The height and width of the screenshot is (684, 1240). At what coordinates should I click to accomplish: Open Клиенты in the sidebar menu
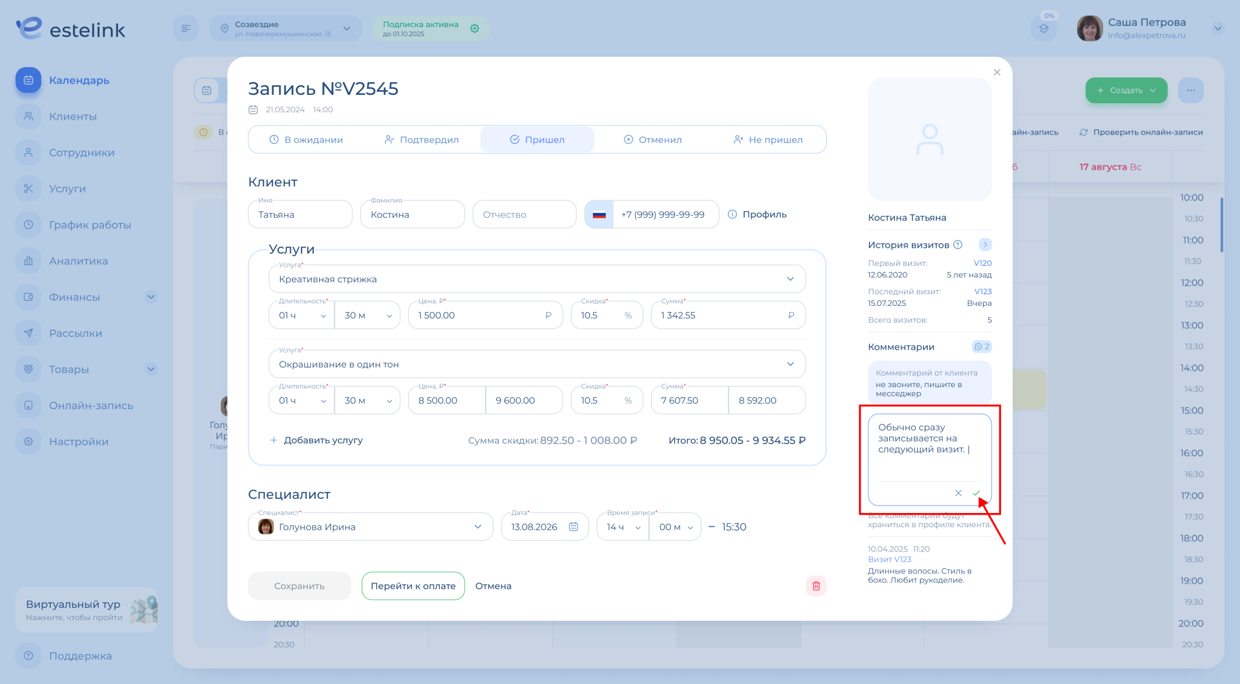tap(73, 116)
